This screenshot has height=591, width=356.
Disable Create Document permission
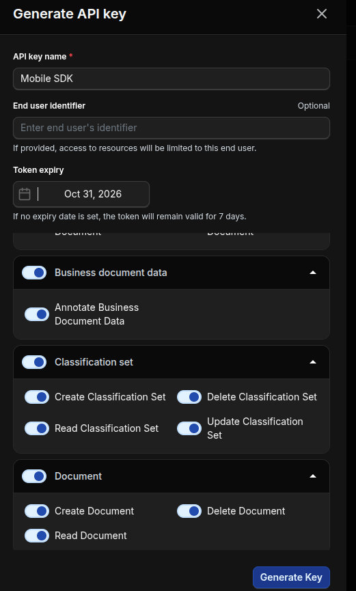[x=37, y=511]
